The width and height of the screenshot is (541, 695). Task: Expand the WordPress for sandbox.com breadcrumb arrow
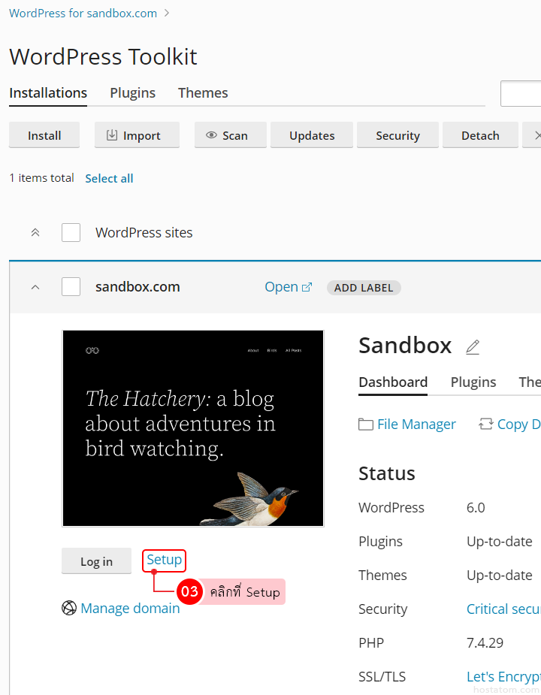[x=167, y=13]
